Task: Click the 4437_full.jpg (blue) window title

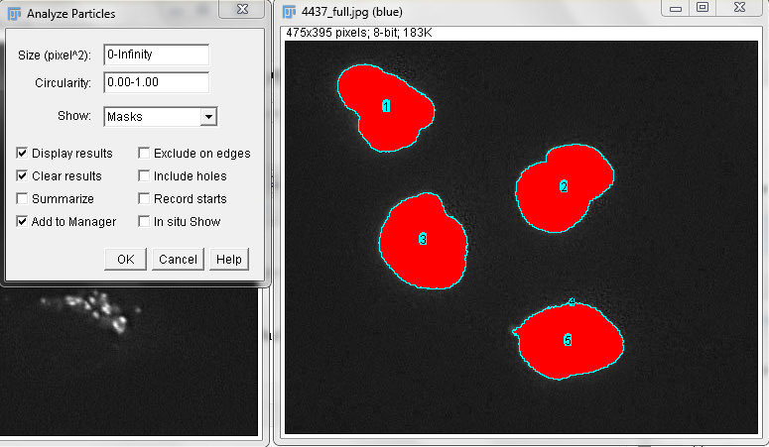Action: point(351,12)
